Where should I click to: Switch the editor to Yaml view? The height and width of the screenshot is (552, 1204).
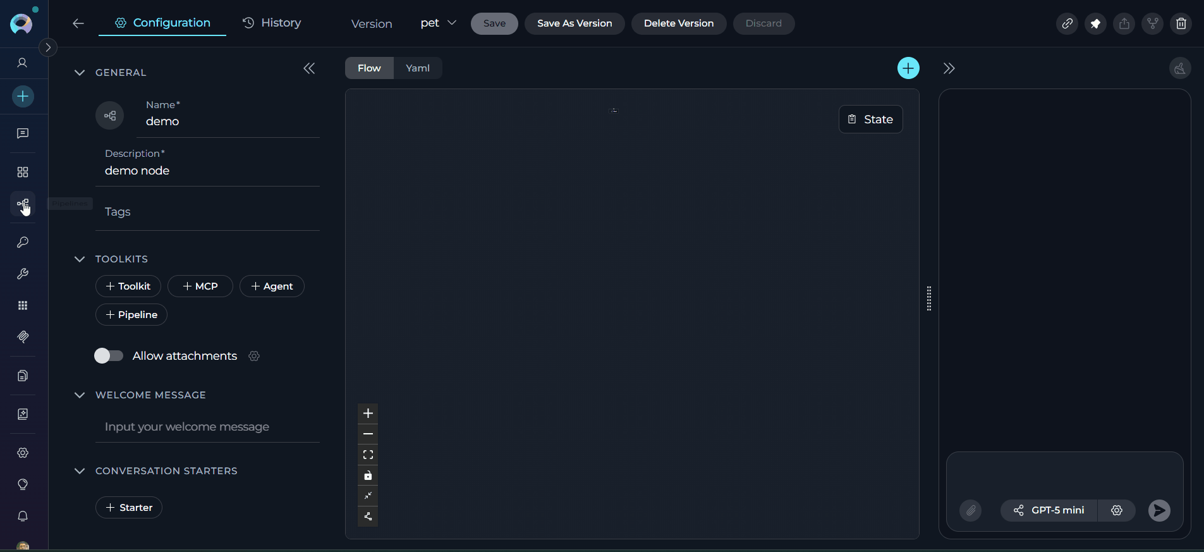[417, 68]
